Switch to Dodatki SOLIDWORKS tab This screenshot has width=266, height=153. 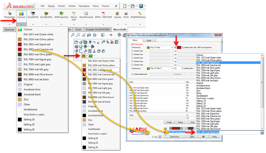click(98, 29)
